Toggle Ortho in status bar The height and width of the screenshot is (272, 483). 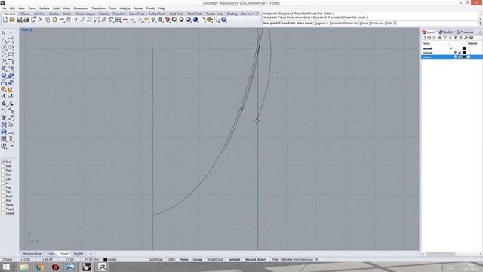point(171,260)
